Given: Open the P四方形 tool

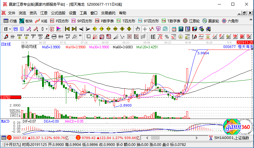Looking at the screenshot, I should click(59, 21).
